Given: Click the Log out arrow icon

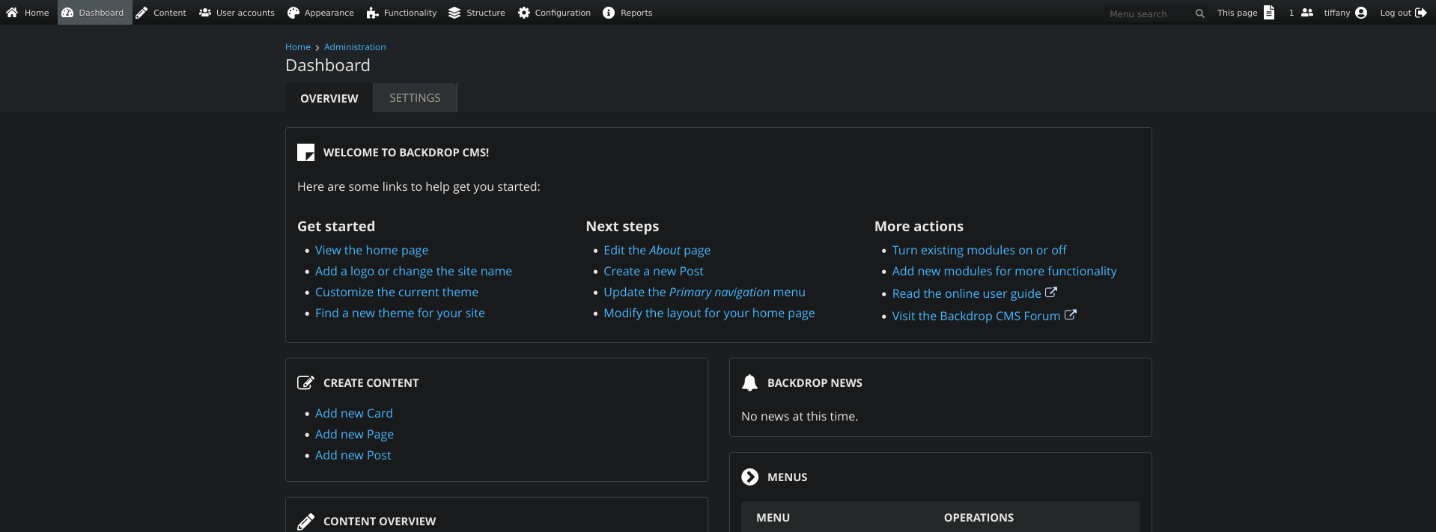Looking at the screenshot, I should point(1420,13).
